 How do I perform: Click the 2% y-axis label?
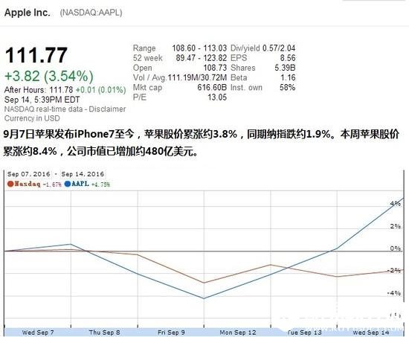pos(396,226)
